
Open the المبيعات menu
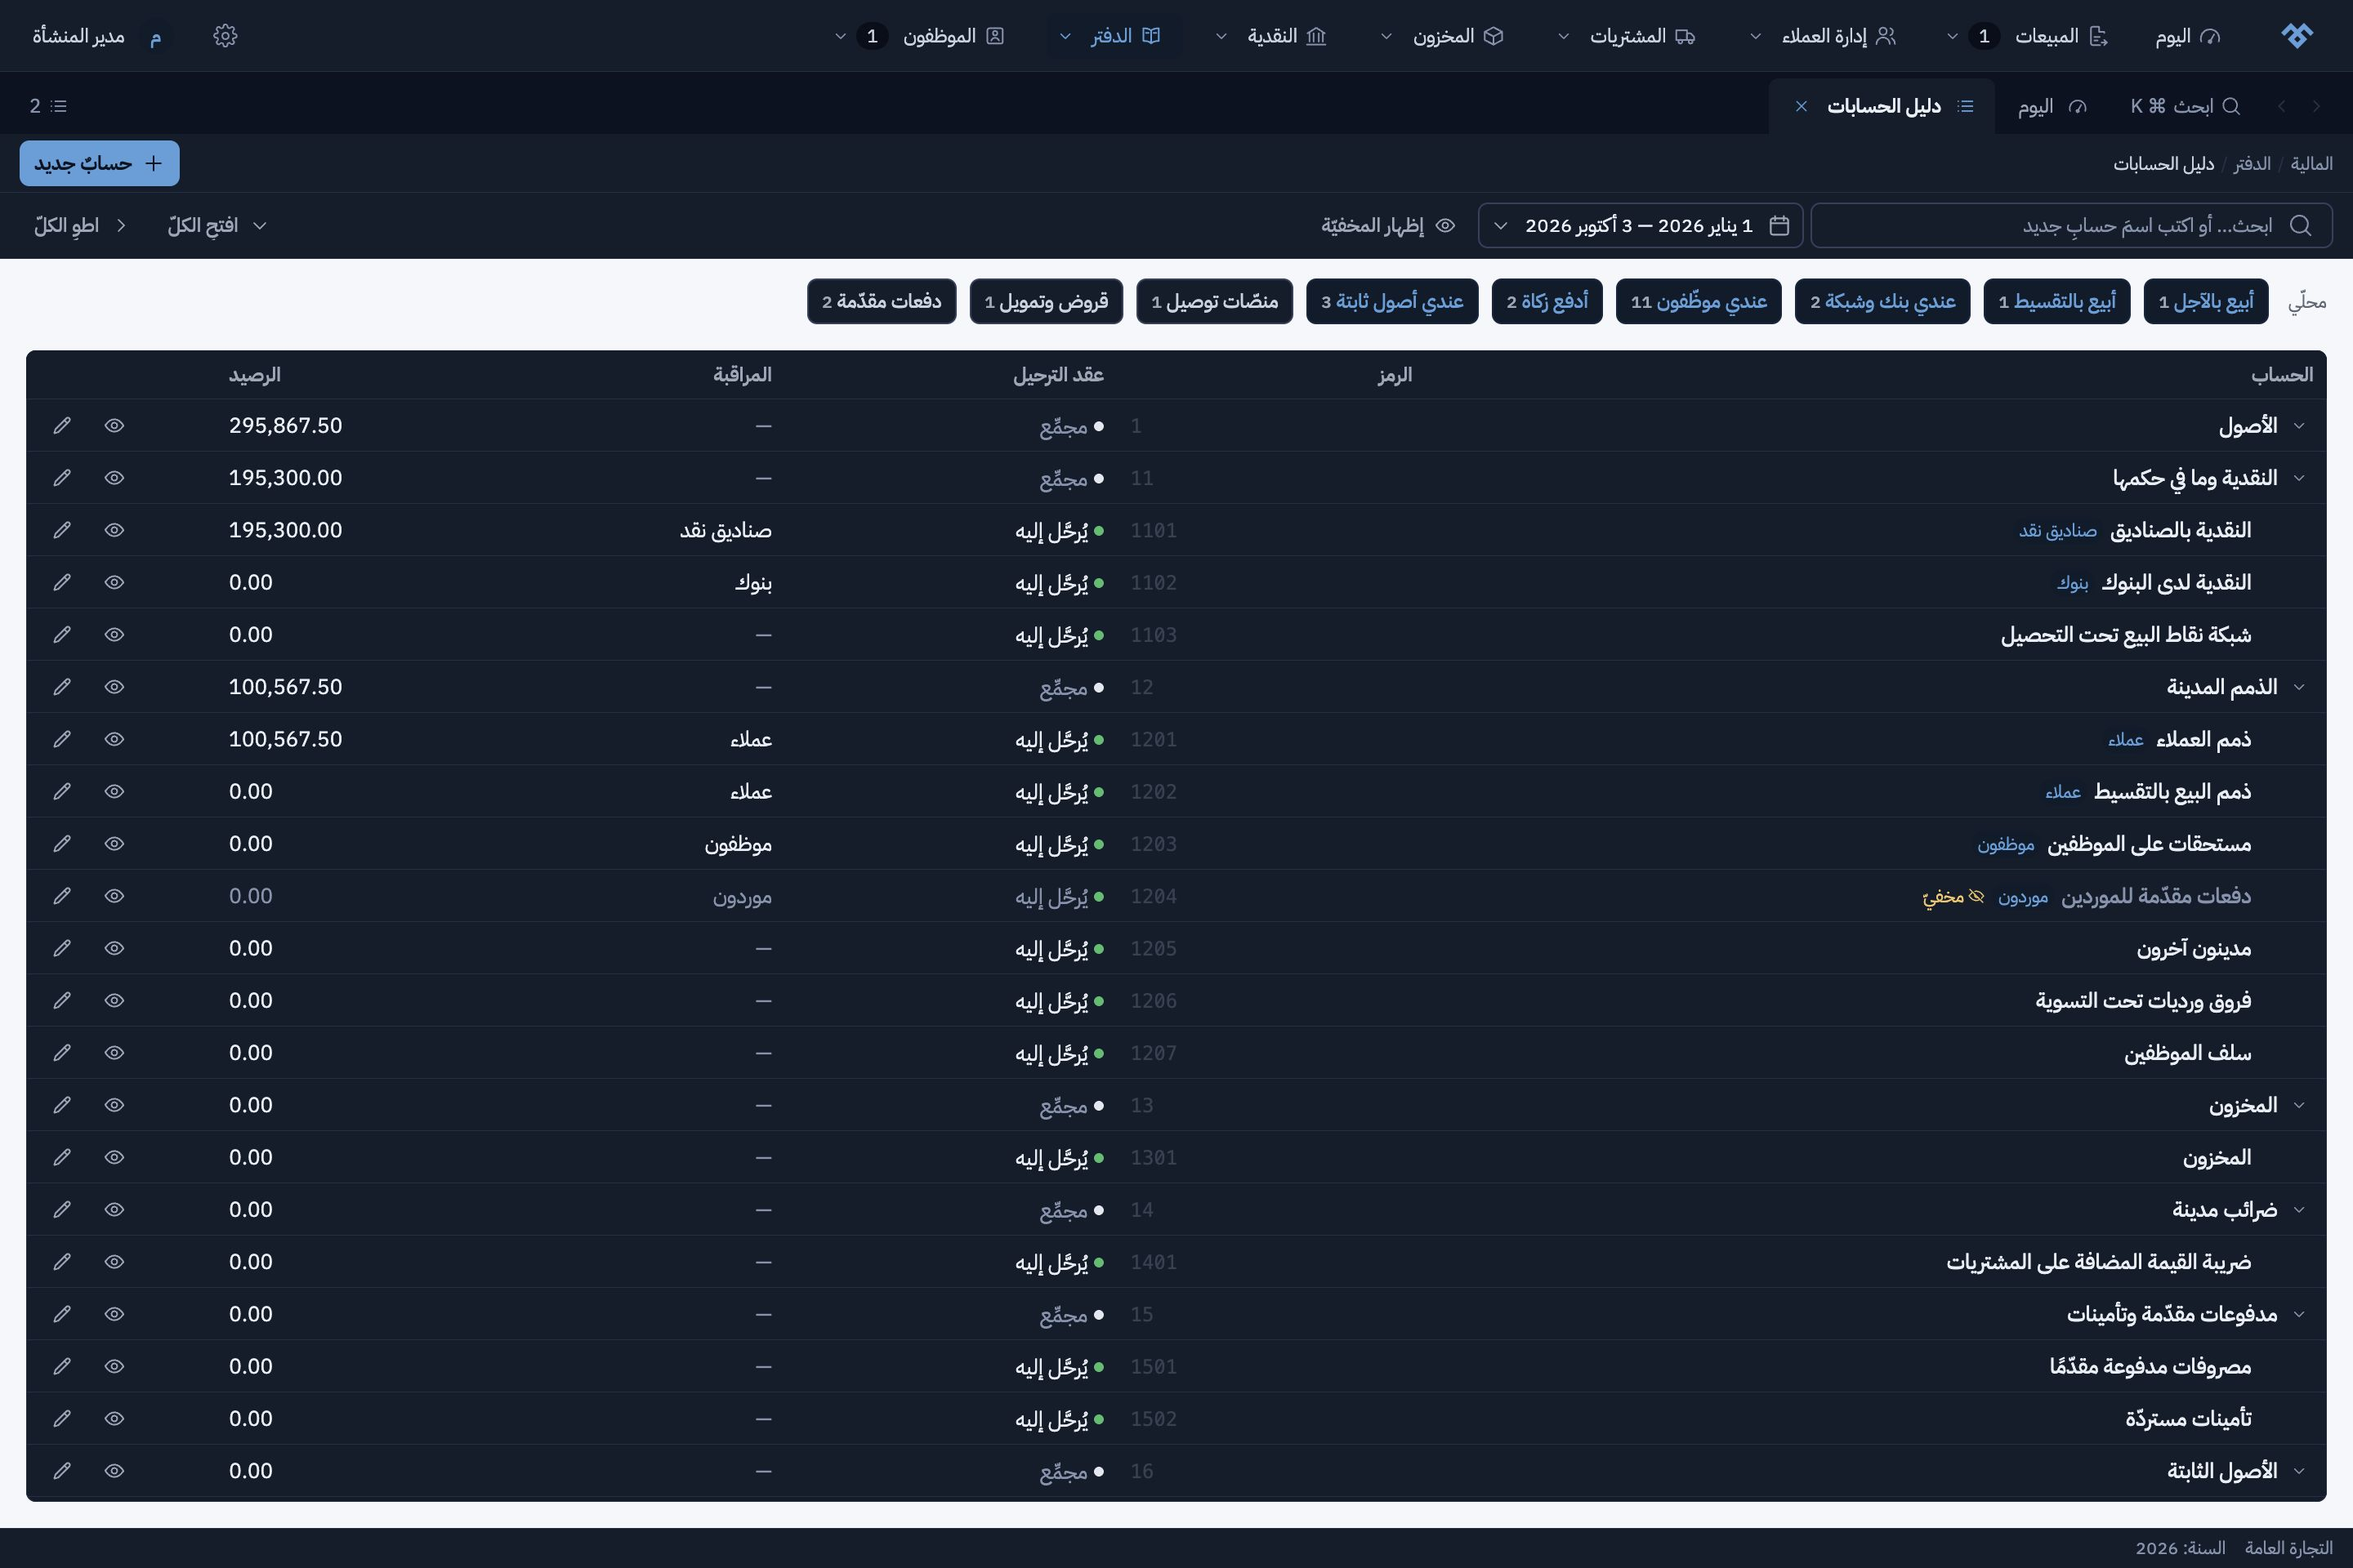(2027, 36)
